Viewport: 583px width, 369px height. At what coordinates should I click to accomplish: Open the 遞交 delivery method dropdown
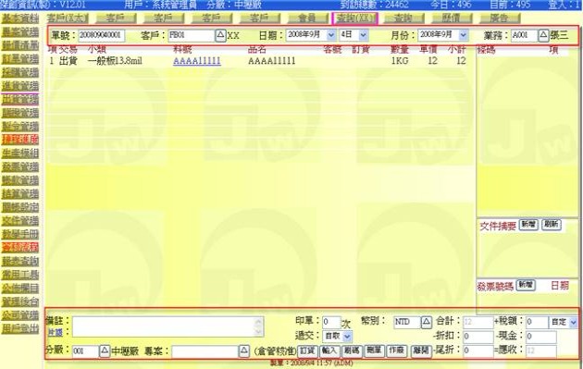point(347,337)
